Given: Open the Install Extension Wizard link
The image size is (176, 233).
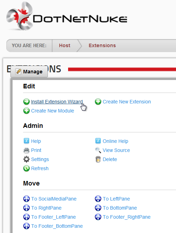Looking at the screenshot, I should (x=57, y=102).
